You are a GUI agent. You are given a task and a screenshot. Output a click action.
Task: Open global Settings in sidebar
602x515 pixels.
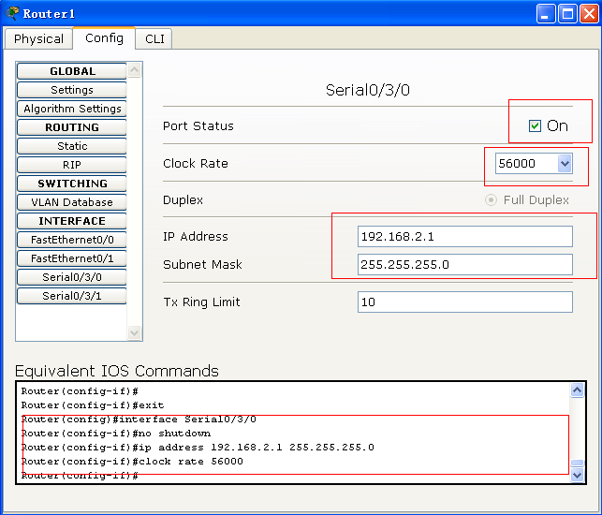coord(72,90)
